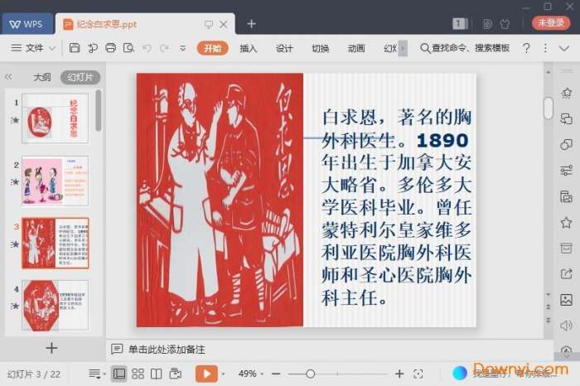This screenshot has height=386, width=580.
Task: Click 单击此处添加备注 notes area
Action: 167,350
